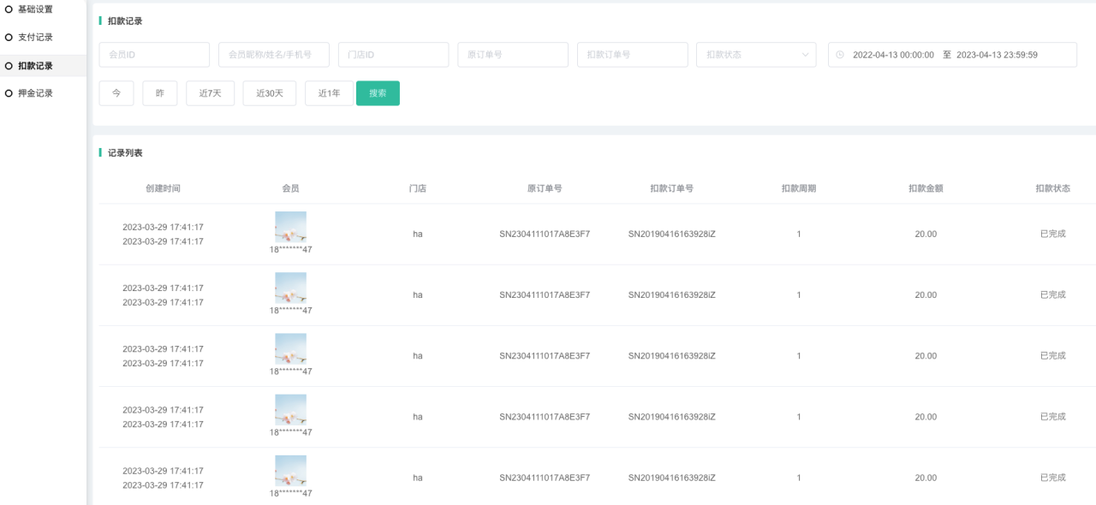Focus the 会员ID input field
Screen dimensions: 1096x505
[x=154, y=55]
